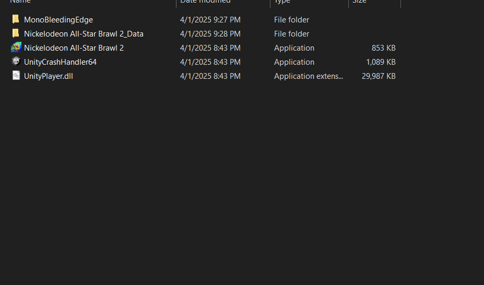Click the MonoBleedingEdge folder icon
The image size is (484, 285).
(x=16, y=20)
